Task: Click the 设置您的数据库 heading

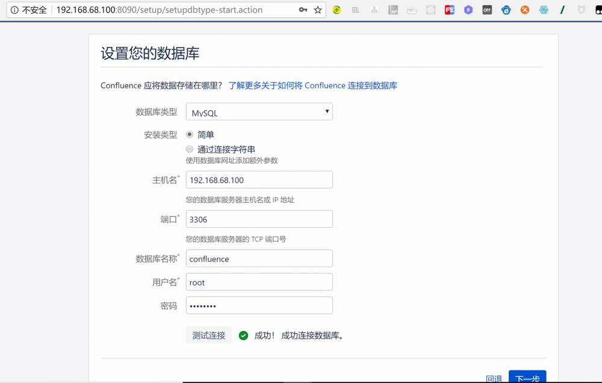Action: (x=150, y=53)
